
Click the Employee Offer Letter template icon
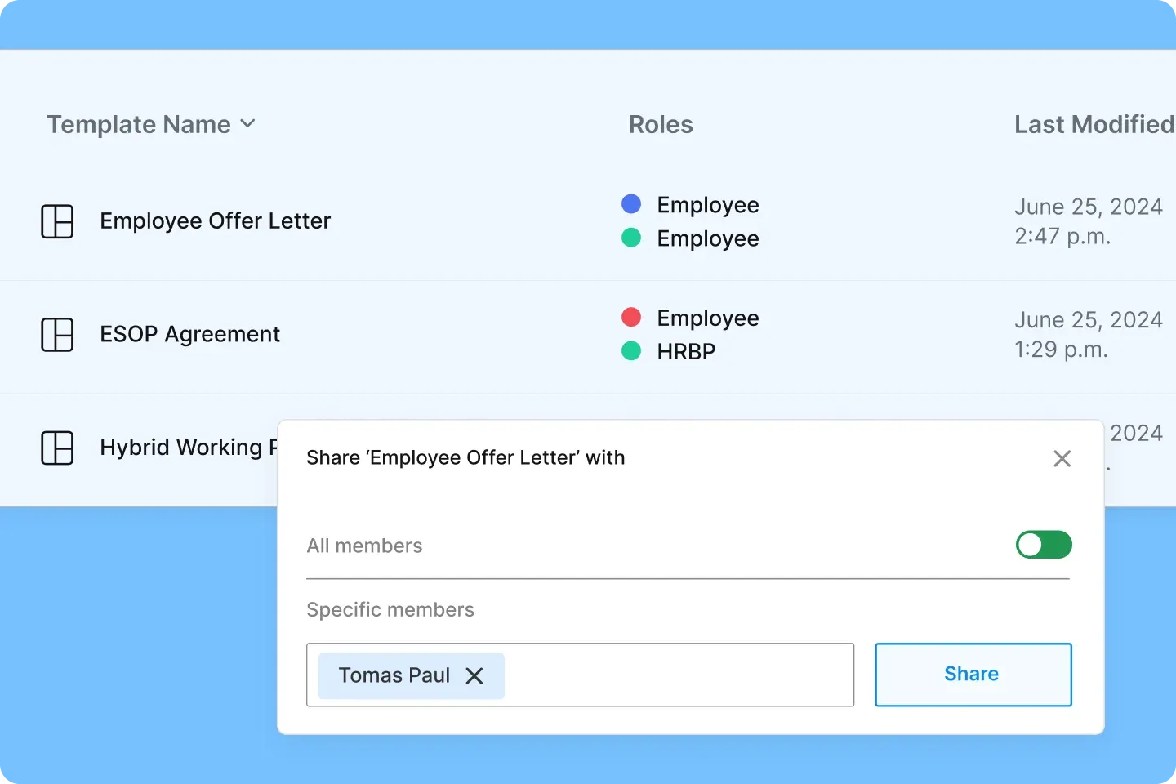(57, 220)
